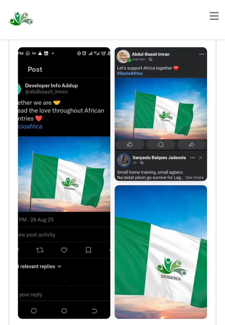
Task: Click the comment bubble icon on Facebook post
Action: (x=161, y=144)
